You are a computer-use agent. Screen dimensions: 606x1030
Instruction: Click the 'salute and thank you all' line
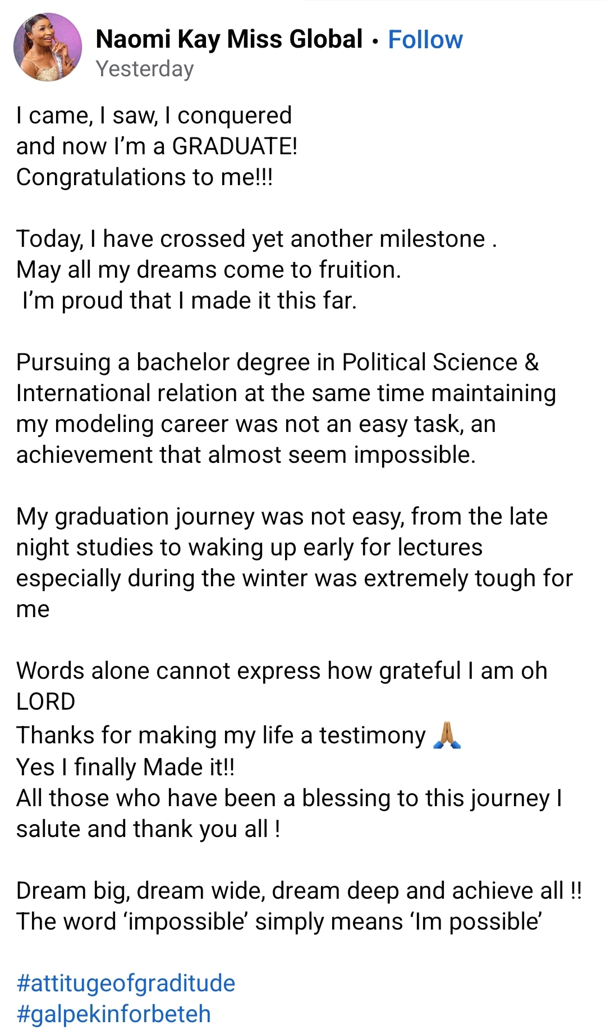point(148,829)
